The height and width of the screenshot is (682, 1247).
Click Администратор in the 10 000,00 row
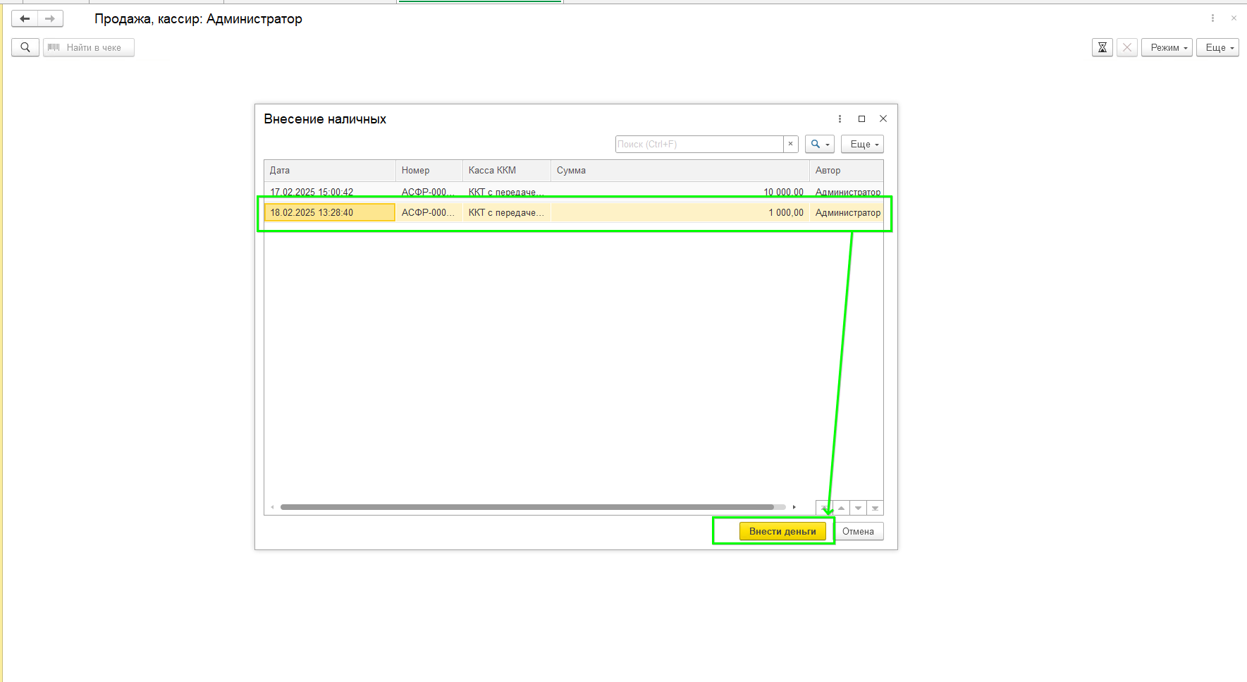coord(847,192)
